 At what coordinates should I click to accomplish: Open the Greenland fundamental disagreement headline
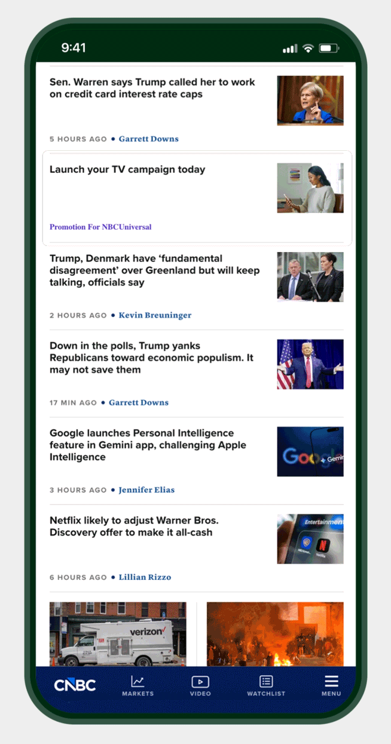[155, 271]
